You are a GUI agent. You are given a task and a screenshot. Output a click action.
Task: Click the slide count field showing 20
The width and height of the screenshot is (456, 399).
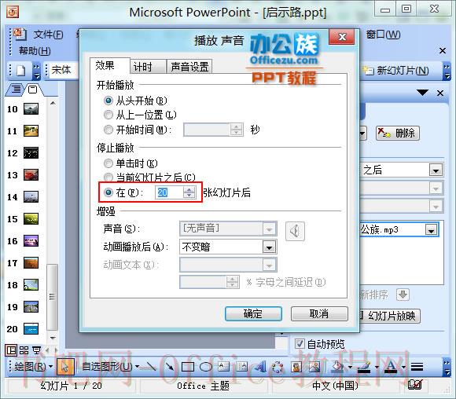pos(169,192)
